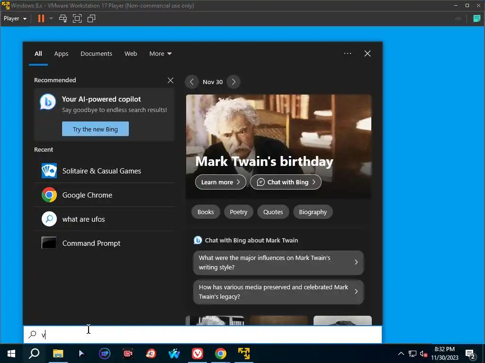Click the Bing copilot icon in Recommended

[48, 102]
